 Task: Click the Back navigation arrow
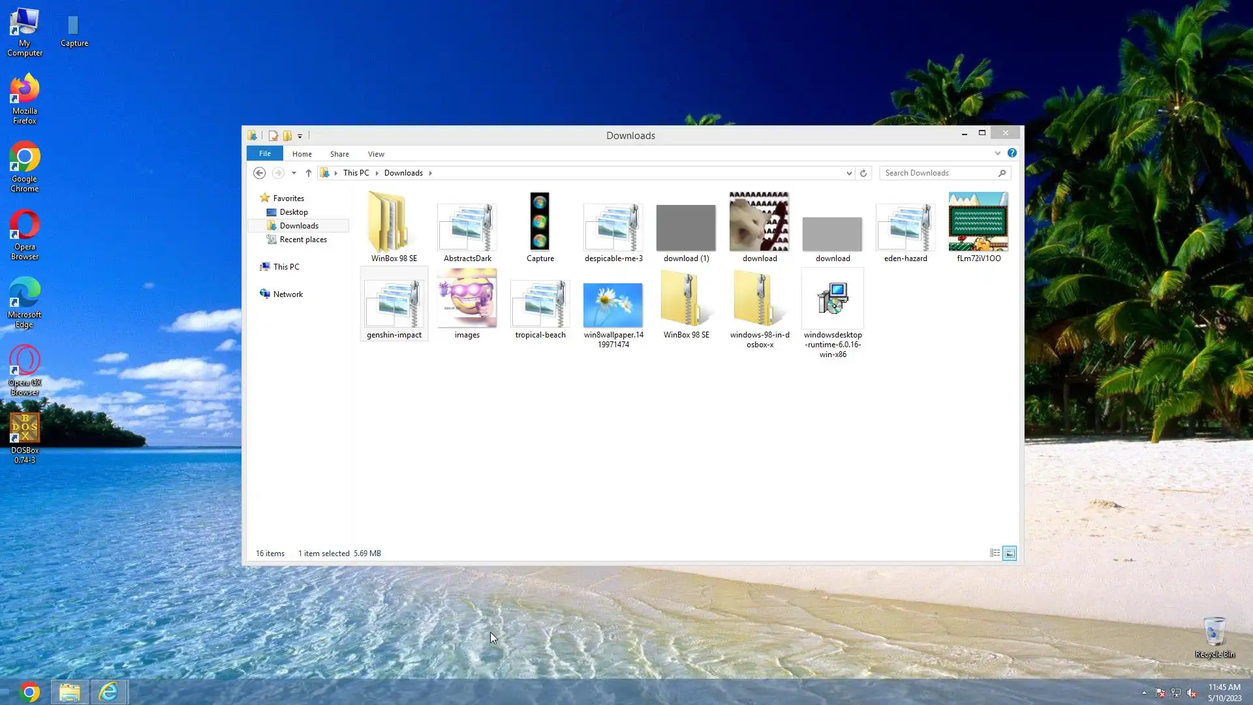[259, 173]
